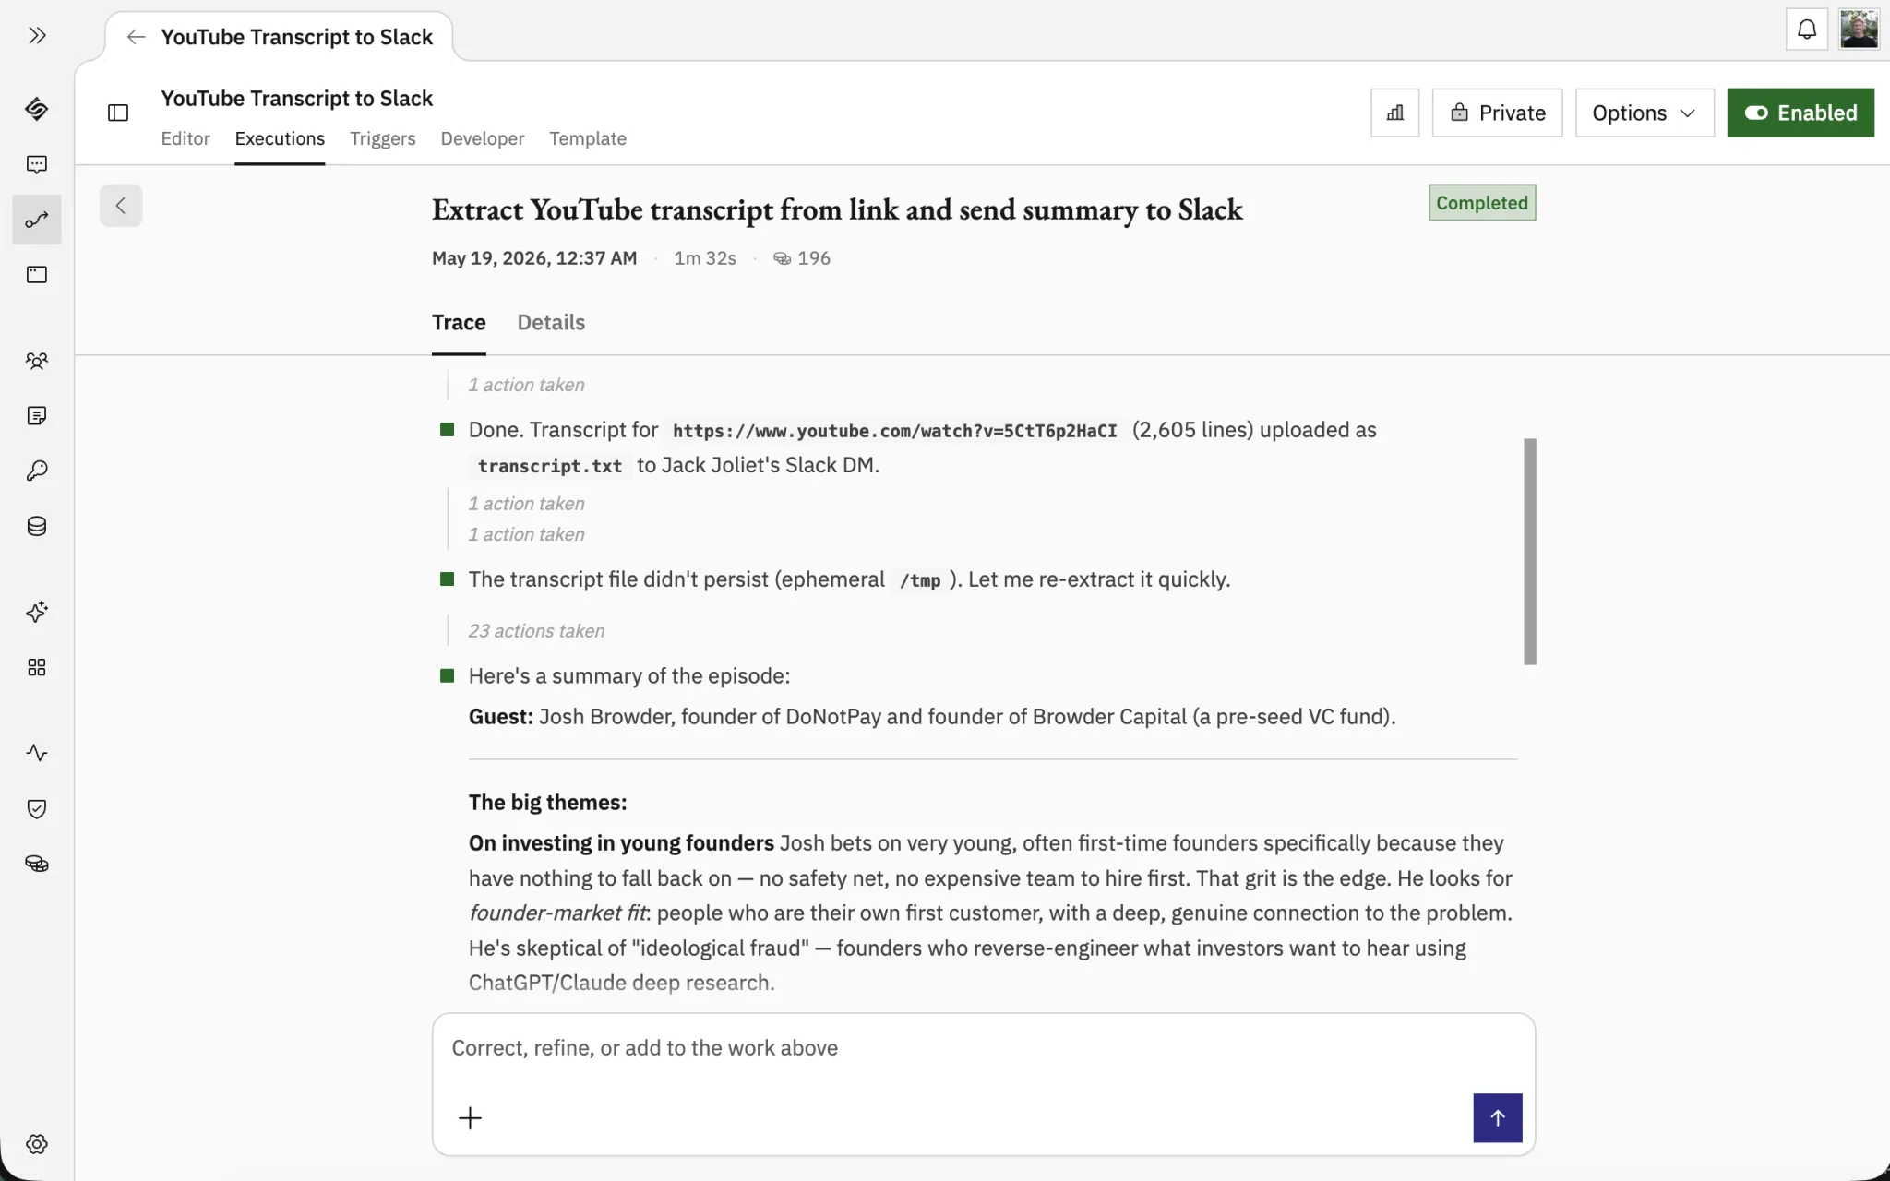This screenshot has width=1890, height=1181.
Task: Click the 'Guest:' bold label
Action: coord(501,717)
